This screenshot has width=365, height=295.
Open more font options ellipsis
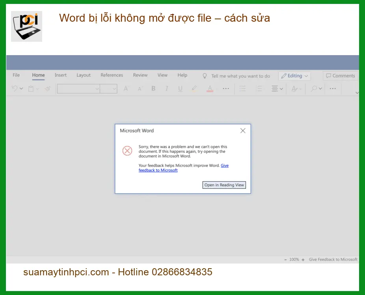click(x=226, y=89)
